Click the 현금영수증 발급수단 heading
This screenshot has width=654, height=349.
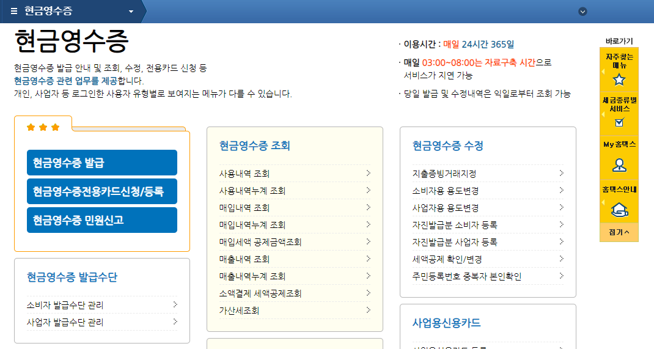point(72,277)
